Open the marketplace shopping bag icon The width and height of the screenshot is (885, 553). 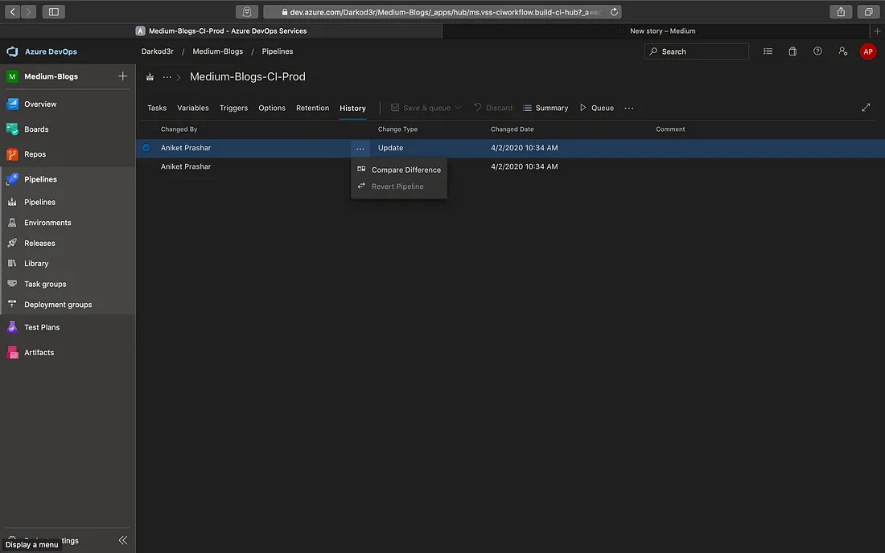point(792,51)
